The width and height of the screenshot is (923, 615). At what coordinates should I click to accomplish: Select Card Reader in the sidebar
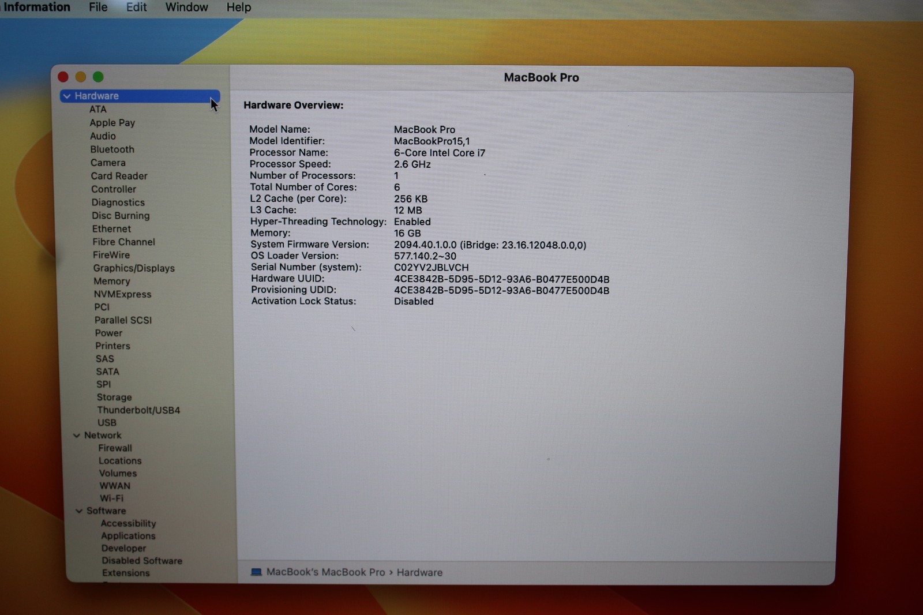119,176
